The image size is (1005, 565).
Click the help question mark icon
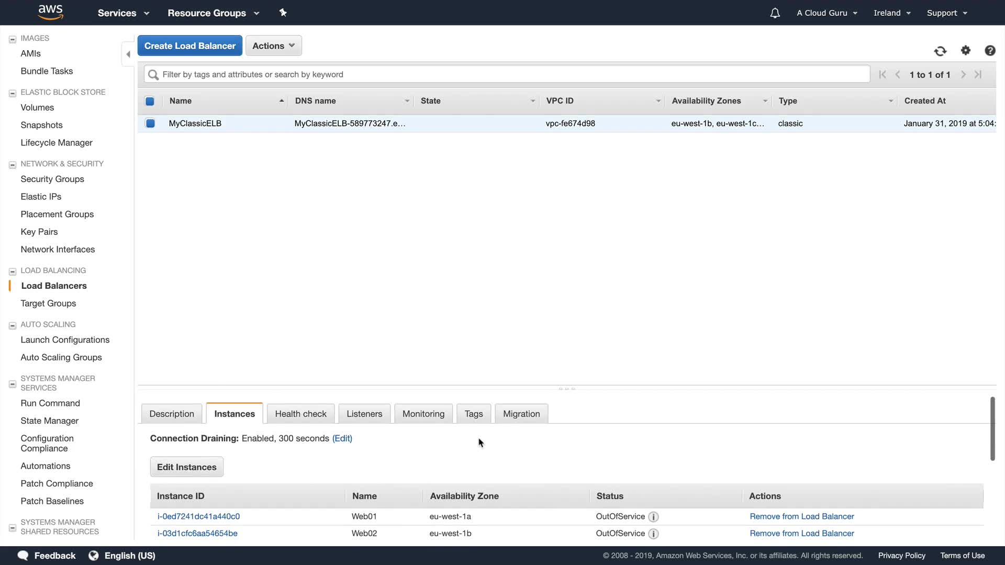click(x=990, y=51)
